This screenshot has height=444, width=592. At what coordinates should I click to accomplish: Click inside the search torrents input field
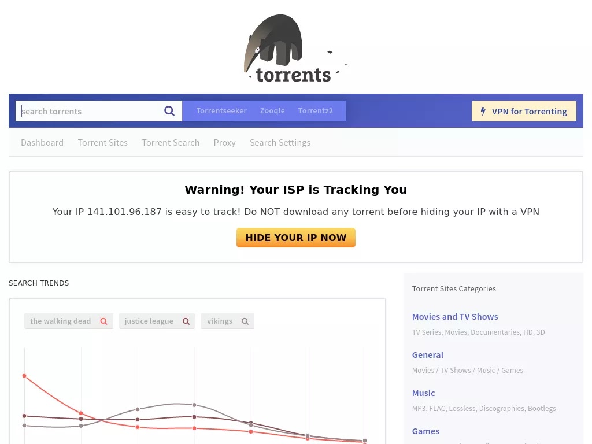[x=87, y=111]
